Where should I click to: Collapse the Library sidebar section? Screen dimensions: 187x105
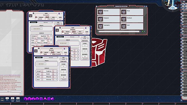[x=182, y=11]
